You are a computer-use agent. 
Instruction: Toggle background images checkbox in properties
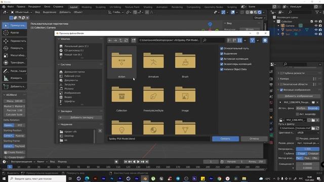coord(281,90)
